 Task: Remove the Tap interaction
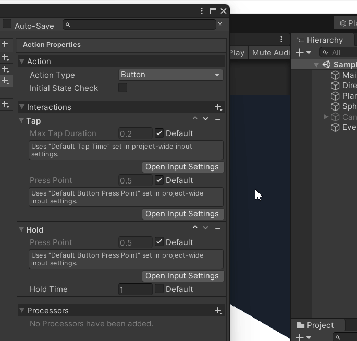click(218, 119)
